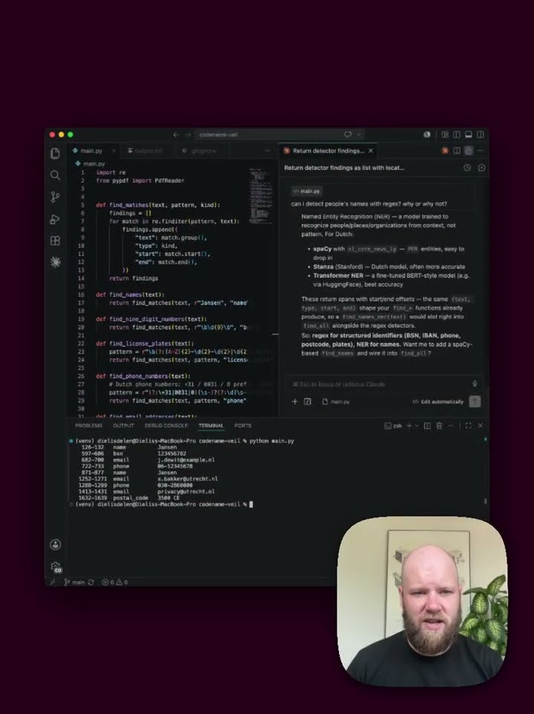Click the navigate forward arrow

(188, 135)
